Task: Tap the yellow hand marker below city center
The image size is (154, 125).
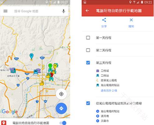Action: click(42, 83)
